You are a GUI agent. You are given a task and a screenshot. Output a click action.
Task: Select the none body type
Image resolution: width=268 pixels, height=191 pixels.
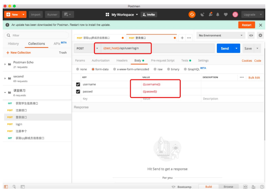pyautogui.click(x=78, y=69)
